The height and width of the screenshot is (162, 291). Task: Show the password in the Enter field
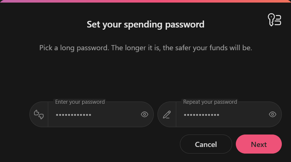(x=145, y=114)
